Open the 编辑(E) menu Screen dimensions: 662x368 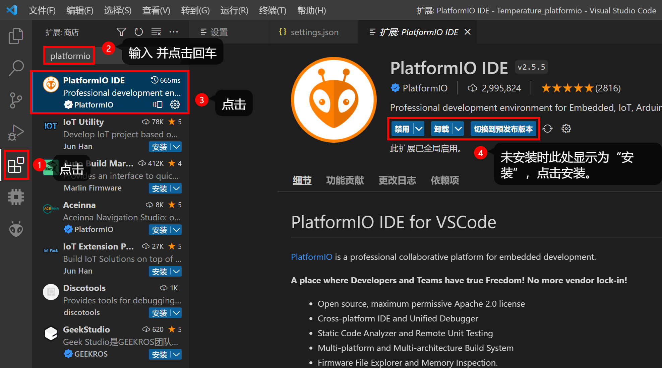(80, 10)
